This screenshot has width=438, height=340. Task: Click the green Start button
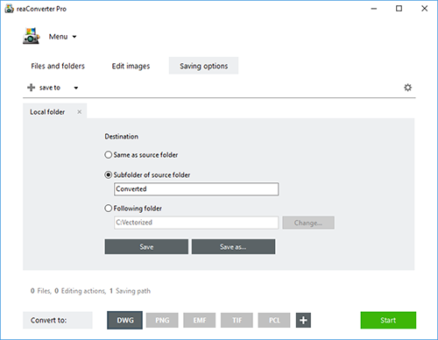[x=388, y=320]
